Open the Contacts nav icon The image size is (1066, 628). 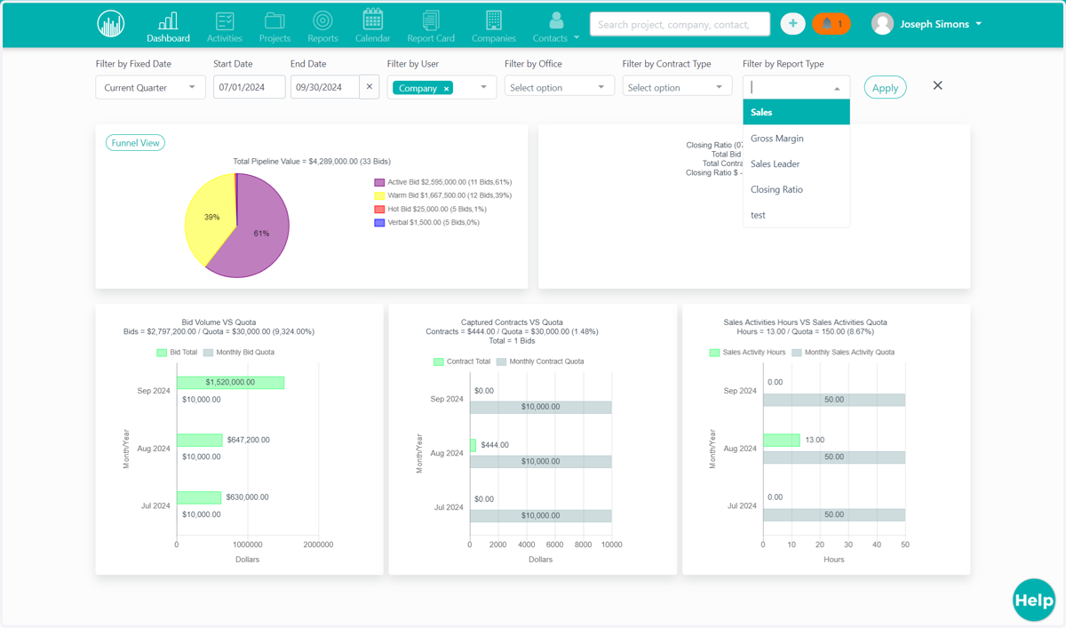(x=551, y=27)
